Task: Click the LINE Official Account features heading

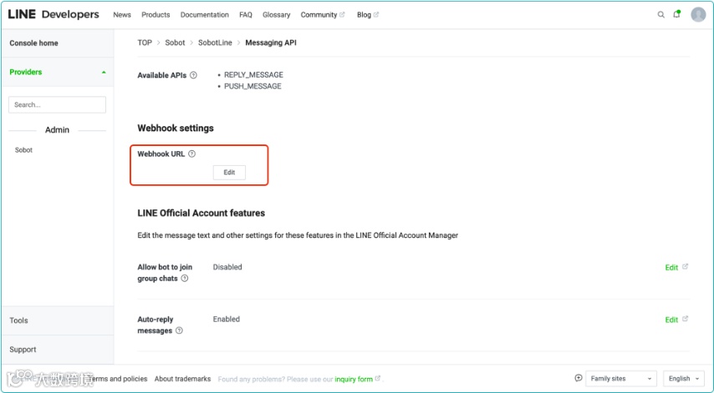Action: point(201,213)
